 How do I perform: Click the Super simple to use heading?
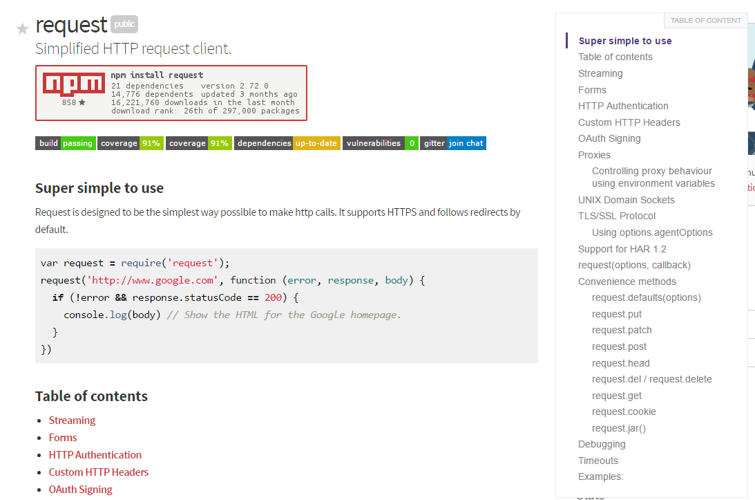pos(99,188)
